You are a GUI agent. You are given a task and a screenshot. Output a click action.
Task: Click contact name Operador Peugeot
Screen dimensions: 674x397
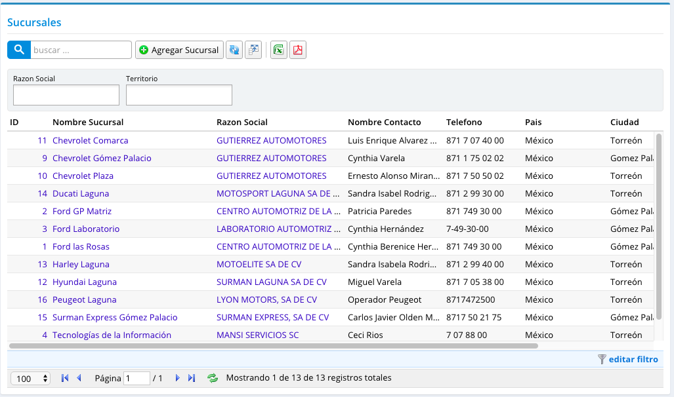coord(385,299)
